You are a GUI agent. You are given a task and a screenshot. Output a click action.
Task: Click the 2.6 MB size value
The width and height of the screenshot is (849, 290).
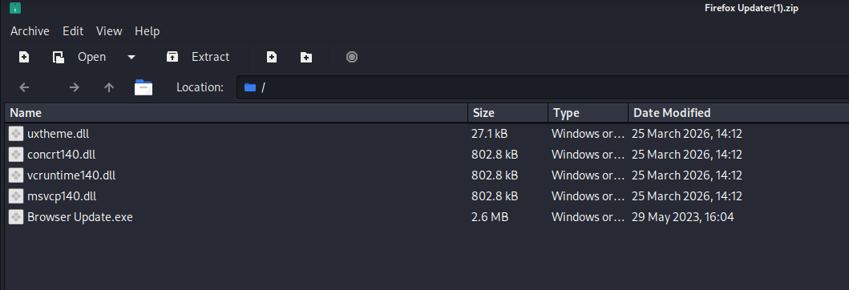(490, 217)
